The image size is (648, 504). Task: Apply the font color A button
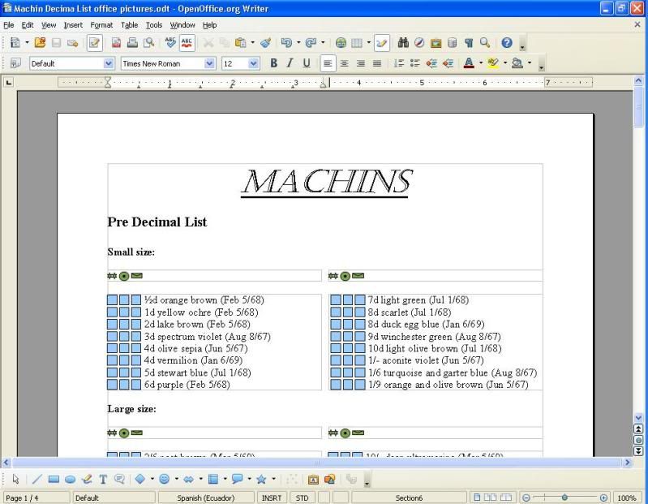469,63
